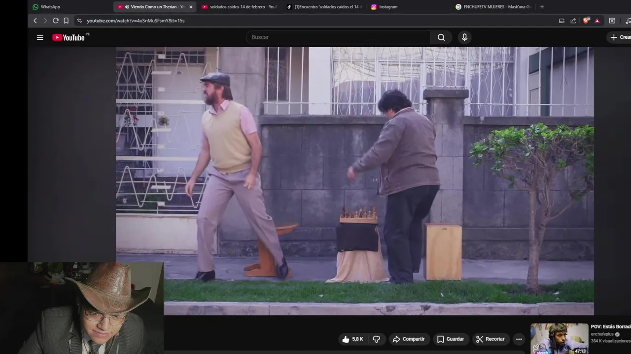
Task: Close the Viendo Como un Therian tab
Action: [191, 7]
